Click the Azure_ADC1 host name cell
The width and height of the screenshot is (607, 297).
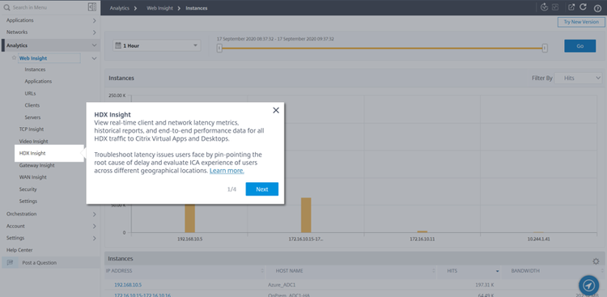pyautogui.click(x=282, y=285)
